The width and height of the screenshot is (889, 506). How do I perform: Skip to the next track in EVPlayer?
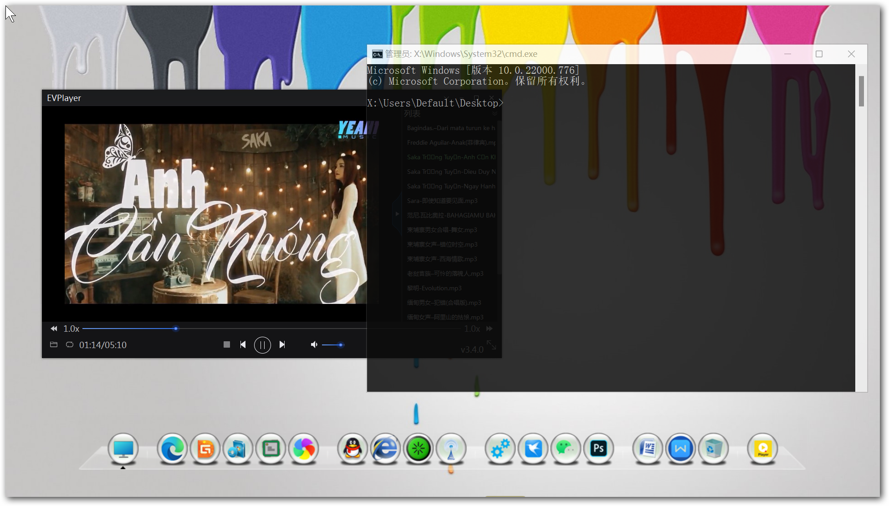[x=282, y=344]
